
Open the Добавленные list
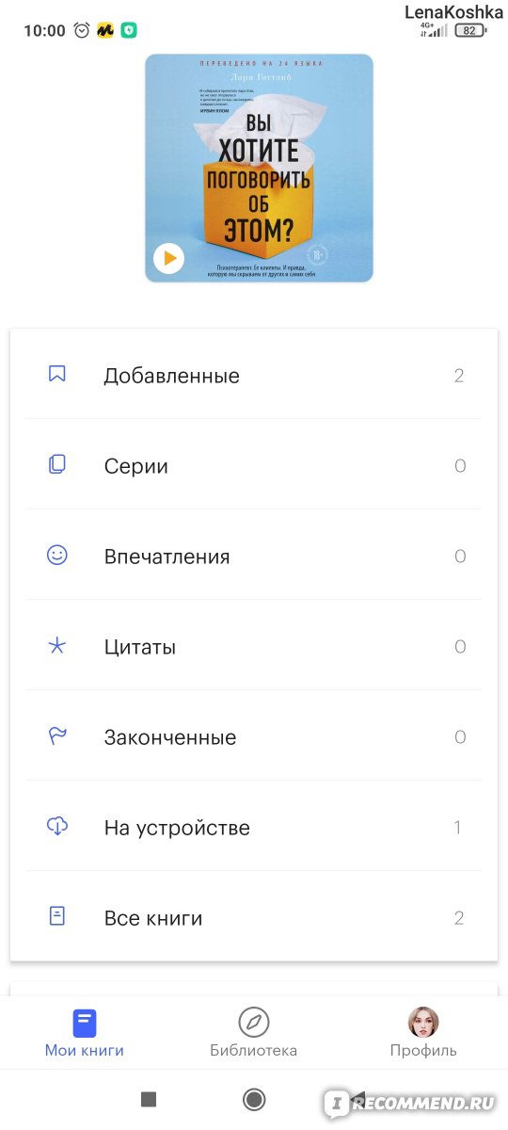tap(254, 375)
